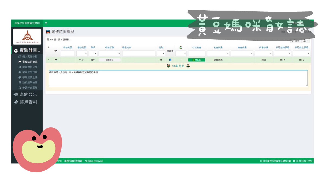Collapse the 實驗計畫 sidebar section
This screenshot has width=325, height=183.
tap(27, 51)
